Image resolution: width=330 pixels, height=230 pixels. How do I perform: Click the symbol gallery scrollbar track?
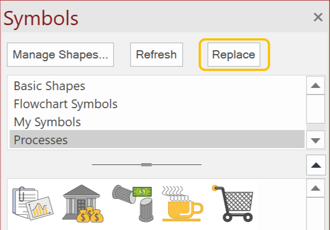tap(316, 214)
